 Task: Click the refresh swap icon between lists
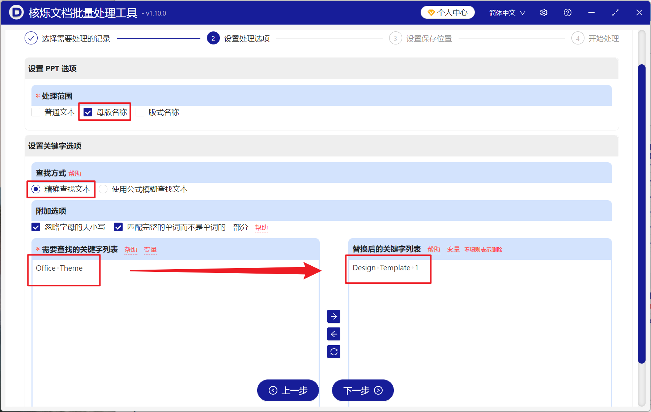click(x=334, y=352)
